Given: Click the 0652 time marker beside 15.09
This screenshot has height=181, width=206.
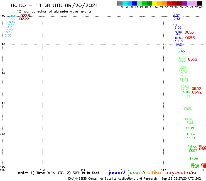Looking at the screenshot, I should (x=197, y=92).
